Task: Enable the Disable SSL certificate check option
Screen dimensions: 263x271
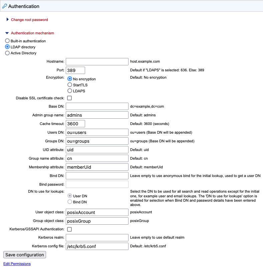Action: (x=70, y=98)
